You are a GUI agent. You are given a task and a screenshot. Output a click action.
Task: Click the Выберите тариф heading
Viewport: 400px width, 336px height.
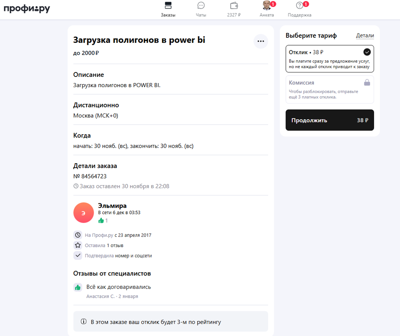click(x=311, y=35)
